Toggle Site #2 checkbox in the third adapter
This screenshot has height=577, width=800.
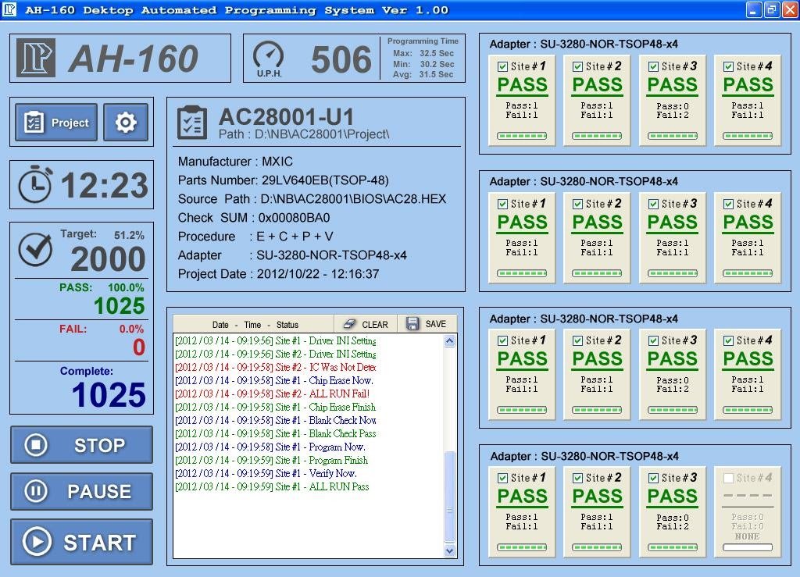click(x=577, y=340)
